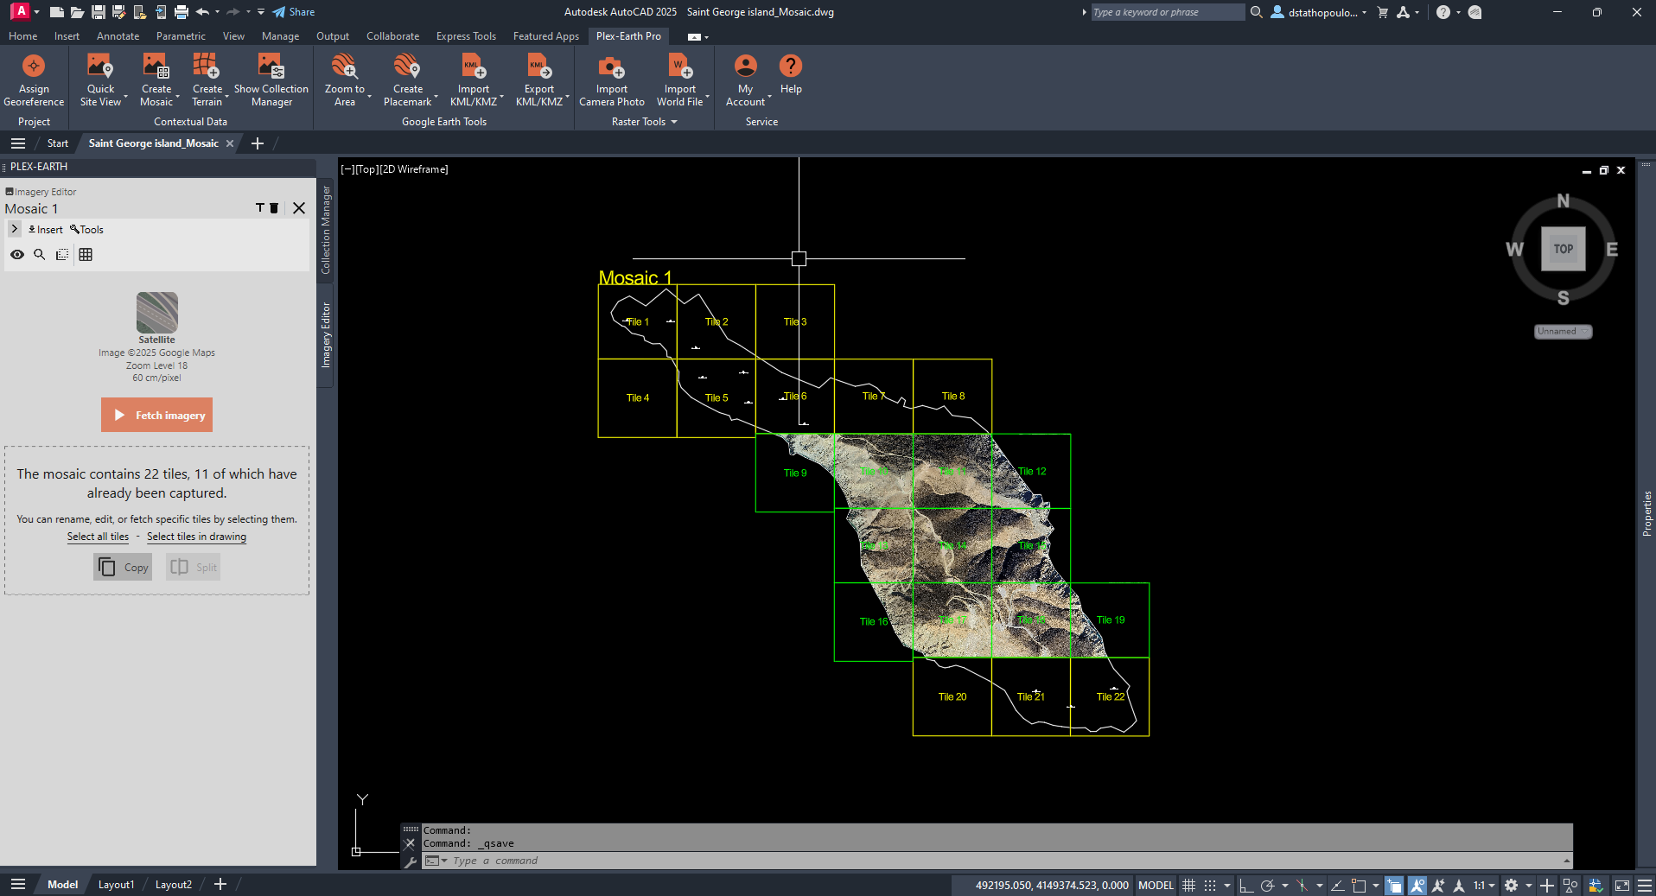Toggle object snap tracking in status bar
This screenshot has width=1656, height=896.
click(1337, 885)
